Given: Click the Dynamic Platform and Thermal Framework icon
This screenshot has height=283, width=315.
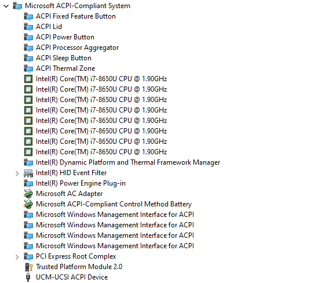Looking at the screenshot, I should click(28, 162).
